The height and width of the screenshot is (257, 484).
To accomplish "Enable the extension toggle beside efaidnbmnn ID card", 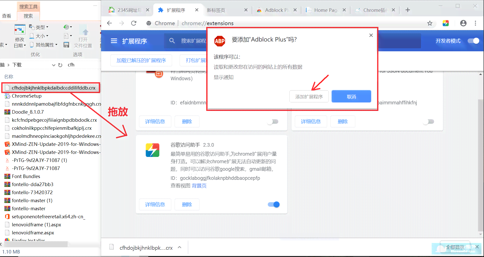I will coord(273,121).
